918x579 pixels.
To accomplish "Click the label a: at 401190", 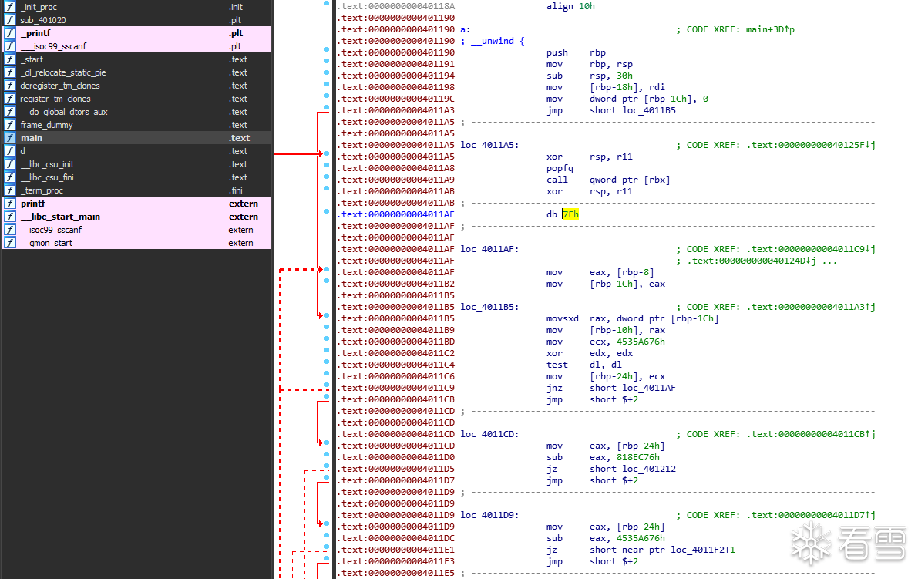I will point(465,29).
